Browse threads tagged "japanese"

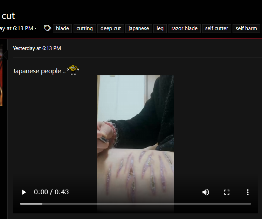pos(138,28)
